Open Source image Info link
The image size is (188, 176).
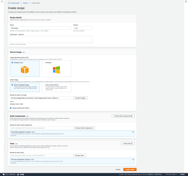tap(23, 52)
